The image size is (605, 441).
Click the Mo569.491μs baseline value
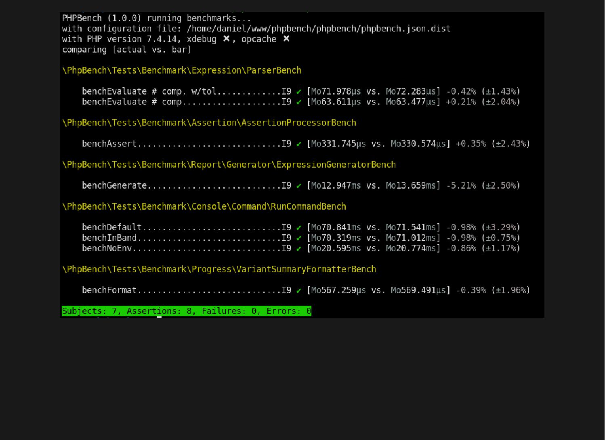pos(418,290)
